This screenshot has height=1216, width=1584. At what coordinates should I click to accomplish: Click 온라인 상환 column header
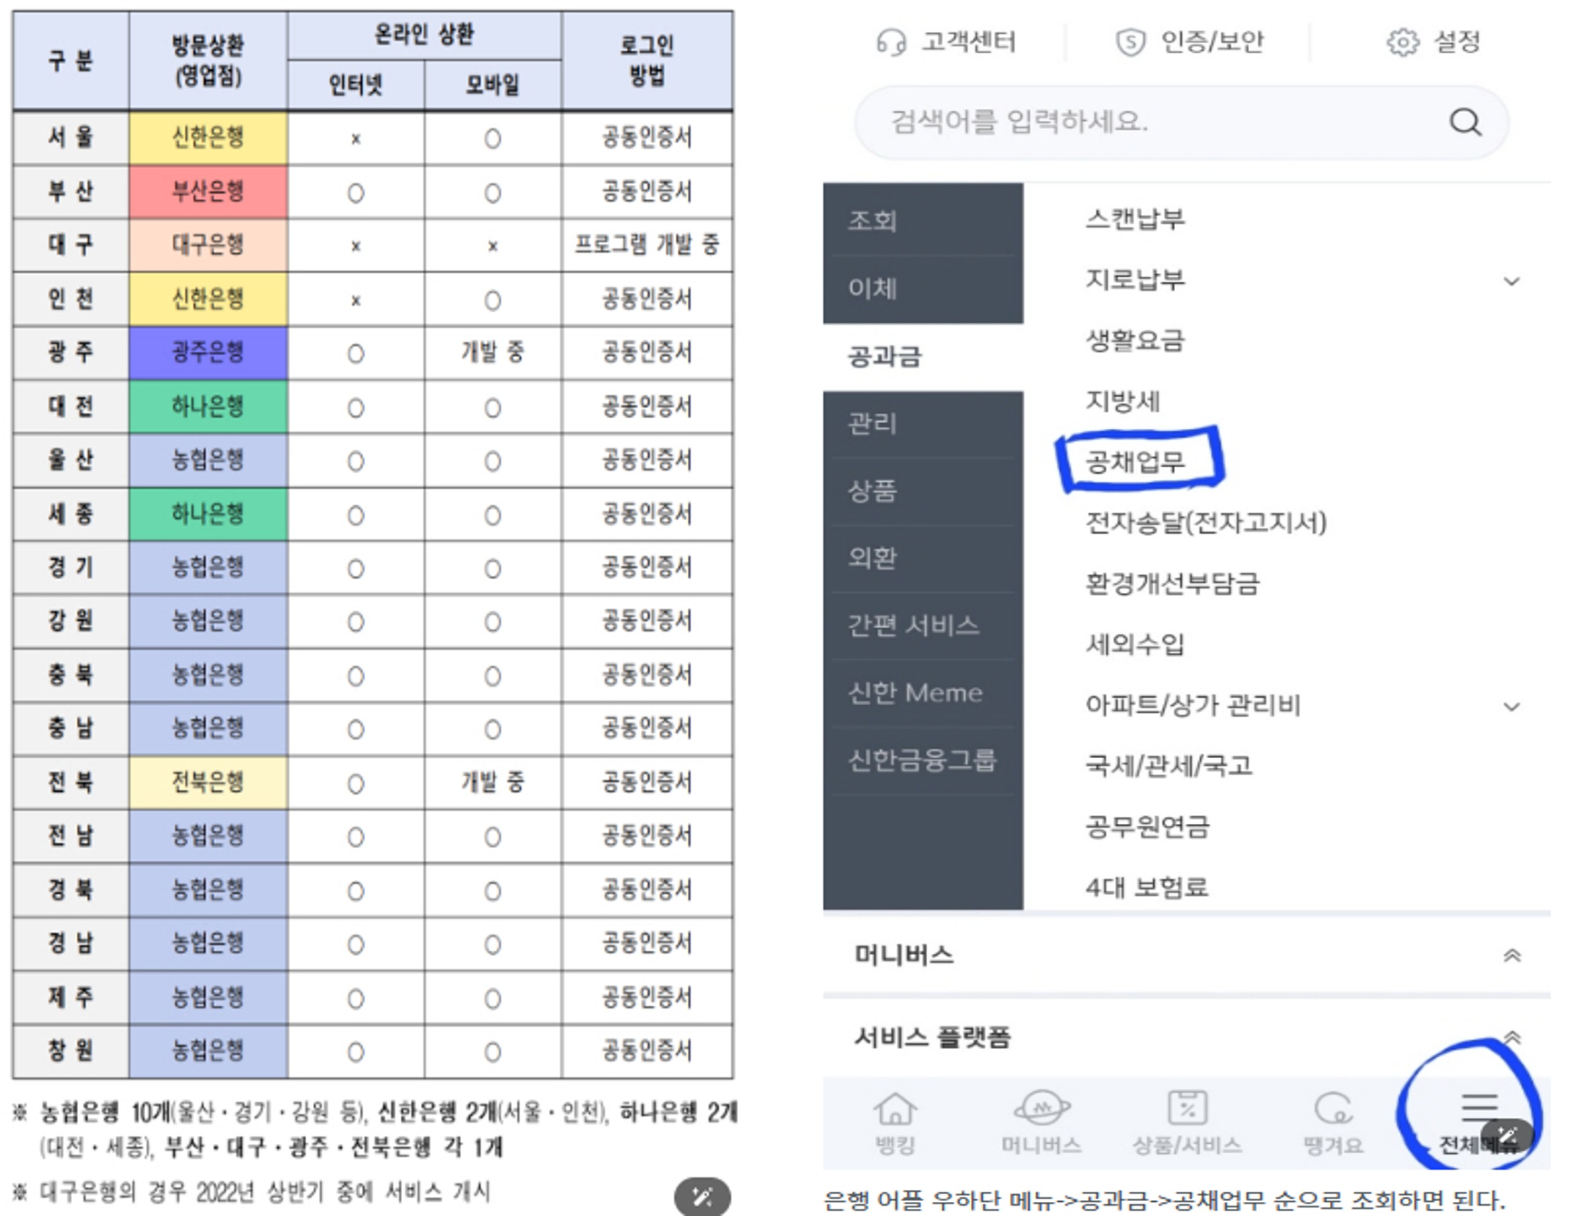click(x=424, y=35)
